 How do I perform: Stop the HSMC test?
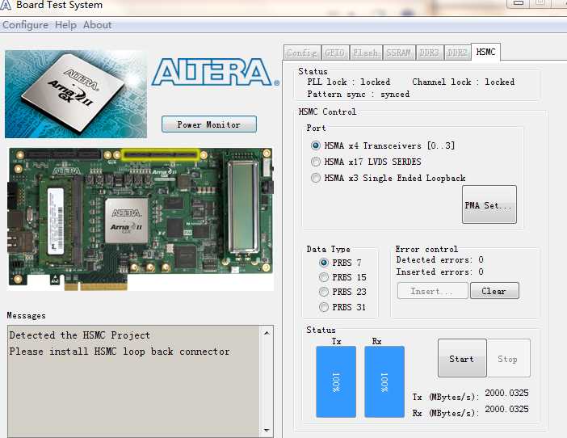coord(508,359)
